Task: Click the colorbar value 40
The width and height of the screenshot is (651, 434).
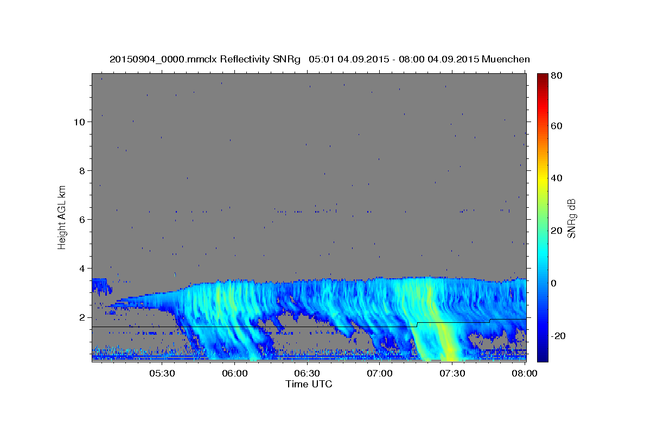Action: click(556, 178)
